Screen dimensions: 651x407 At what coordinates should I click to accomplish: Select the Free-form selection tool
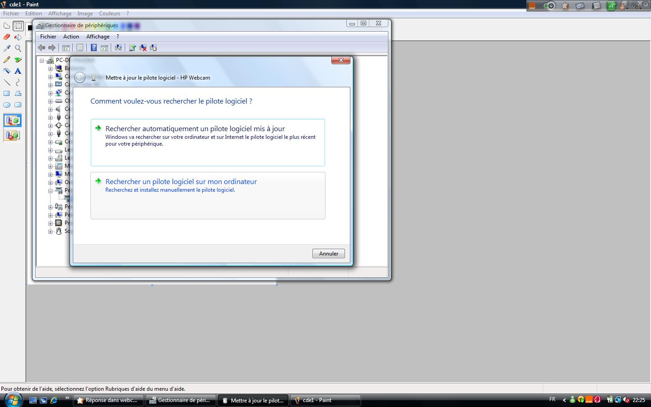[x=7, y=26]
